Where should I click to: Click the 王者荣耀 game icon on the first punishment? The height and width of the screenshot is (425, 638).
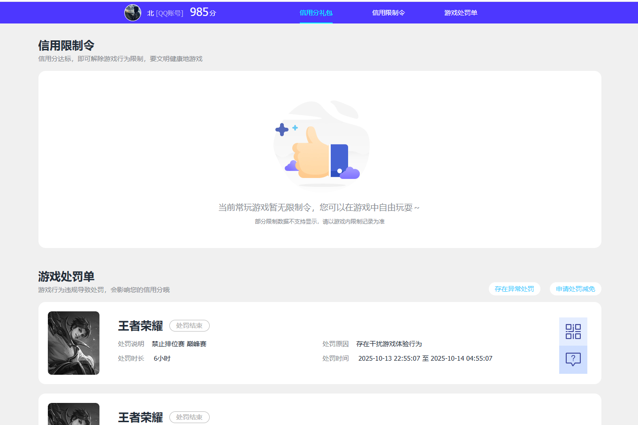73,343
